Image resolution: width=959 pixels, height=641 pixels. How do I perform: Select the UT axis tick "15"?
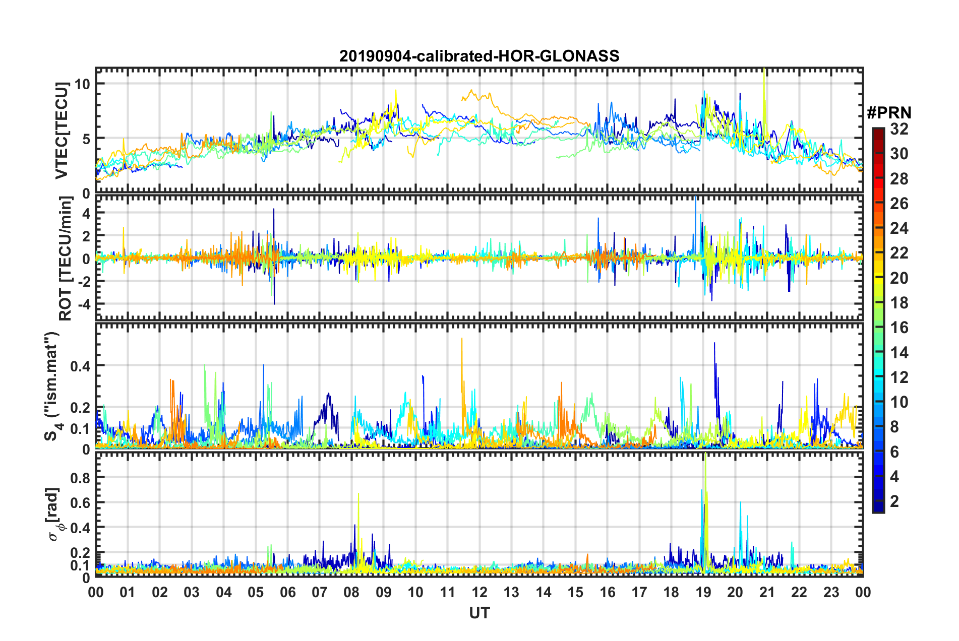[575, 592]
